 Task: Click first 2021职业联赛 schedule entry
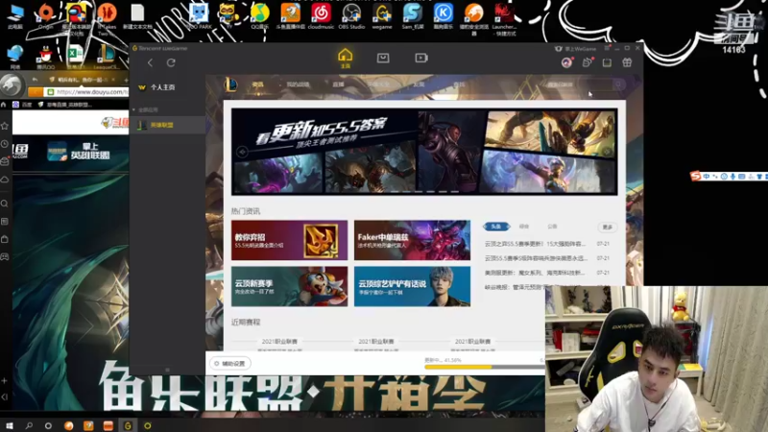click(x=279, y=342)
